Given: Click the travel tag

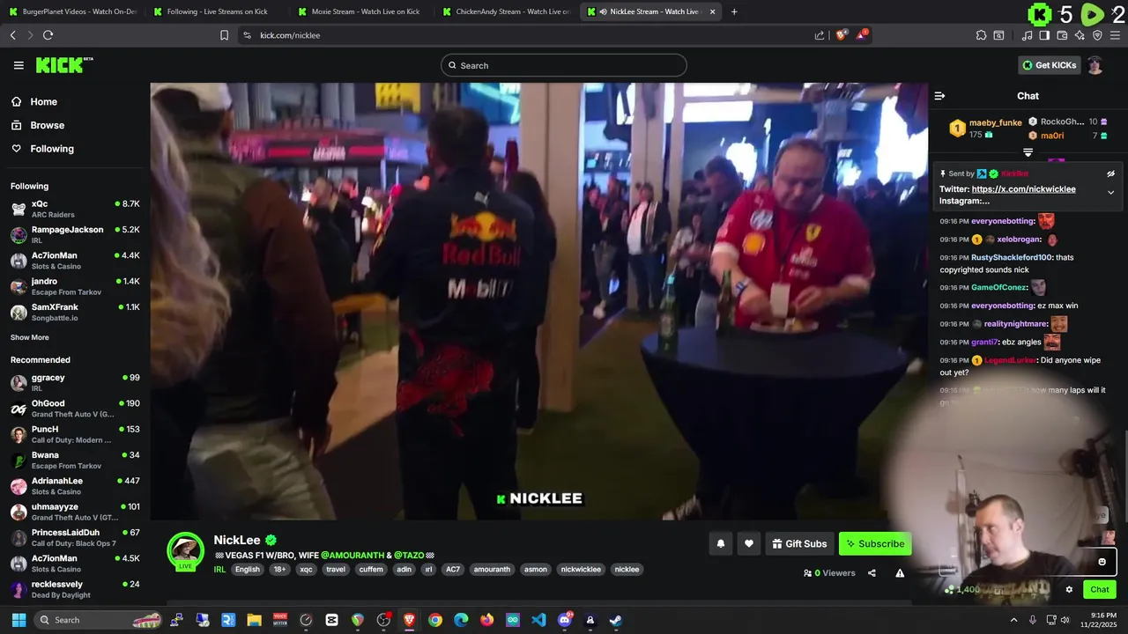Looking at the screenshot, I should tap(336, 570).
